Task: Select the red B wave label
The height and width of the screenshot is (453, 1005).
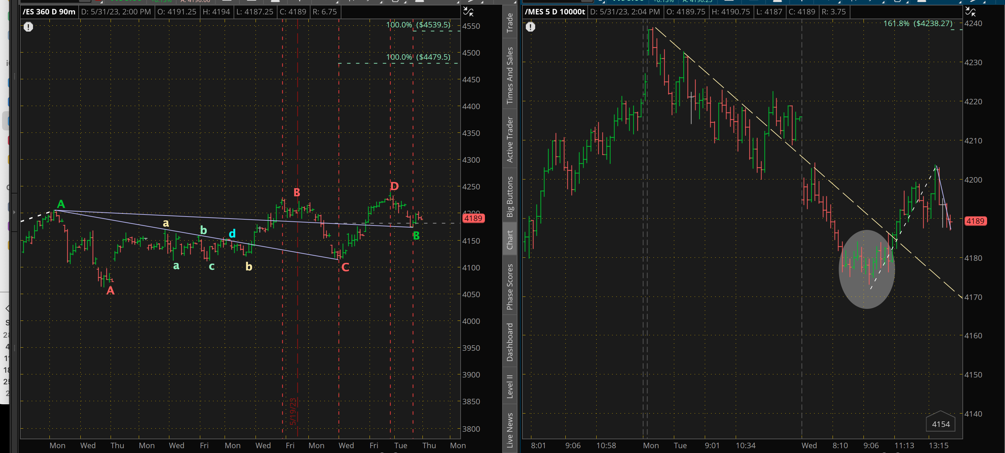Action: [x=296, y=192]
